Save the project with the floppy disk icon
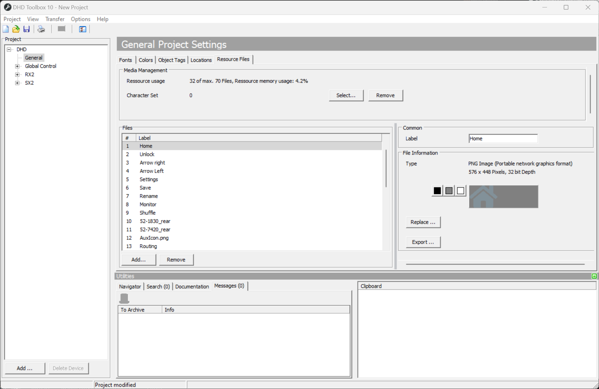The height and width of the screenshot is (389, 599). (26, 29)
